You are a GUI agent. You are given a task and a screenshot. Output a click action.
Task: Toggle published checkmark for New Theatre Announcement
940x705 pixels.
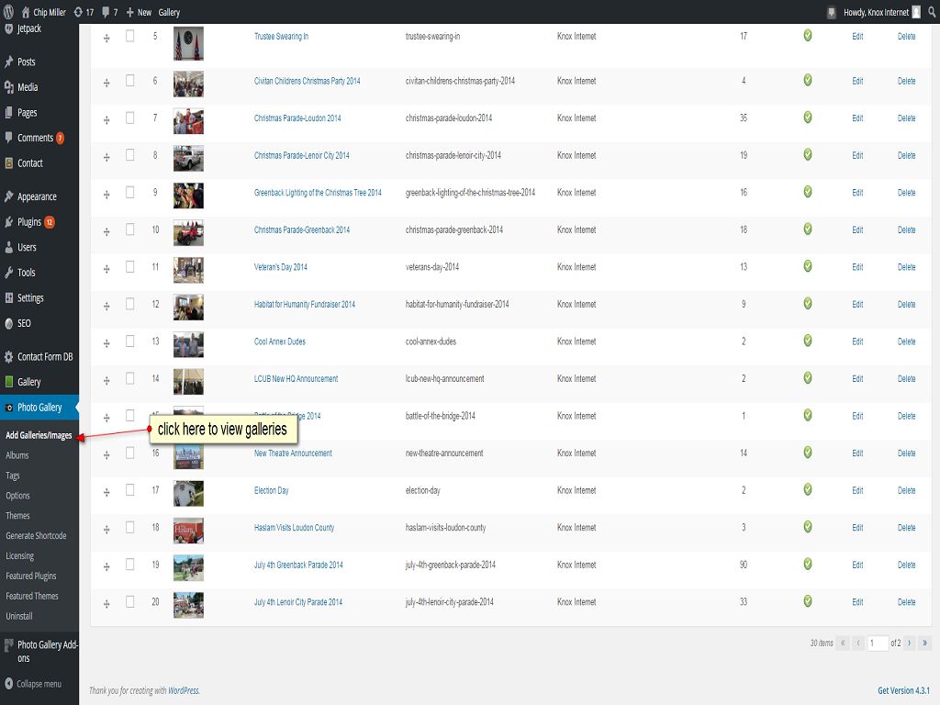click(808, 453)
